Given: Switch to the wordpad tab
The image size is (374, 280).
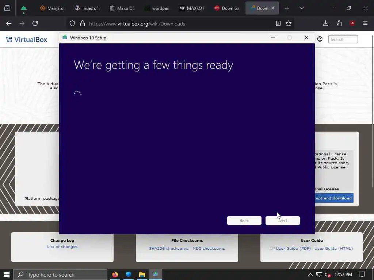Looking at the screenshot, I should [x=157, y=8].
